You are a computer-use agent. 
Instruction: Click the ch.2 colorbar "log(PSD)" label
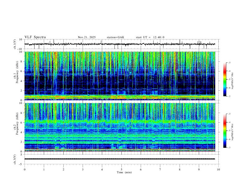(x=232, y=132)
